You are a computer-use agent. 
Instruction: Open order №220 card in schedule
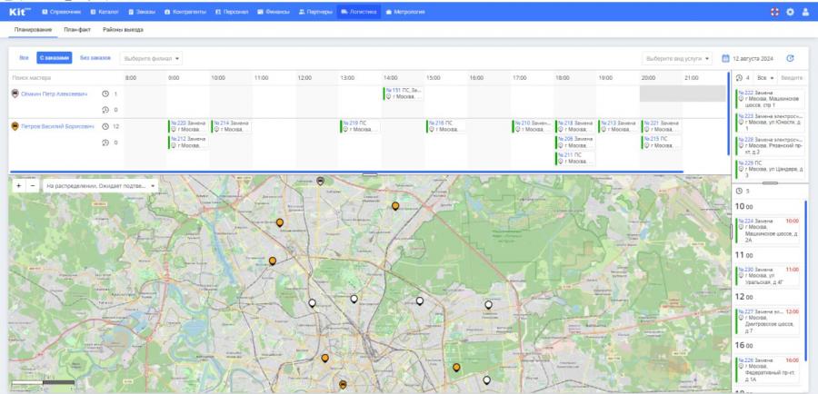pyautogui.click(x=188, y=126)
